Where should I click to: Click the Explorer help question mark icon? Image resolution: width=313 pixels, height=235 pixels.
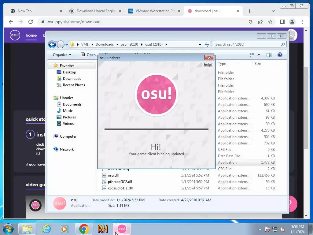pyautogui.click(x=280, y=55)
